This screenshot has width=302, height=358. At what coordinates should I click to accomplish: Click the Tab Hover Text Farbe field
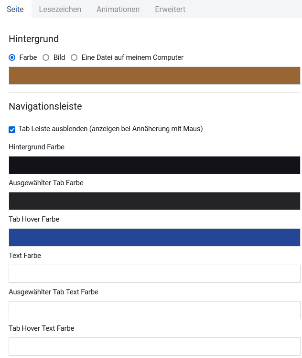[x=154, y=346]
